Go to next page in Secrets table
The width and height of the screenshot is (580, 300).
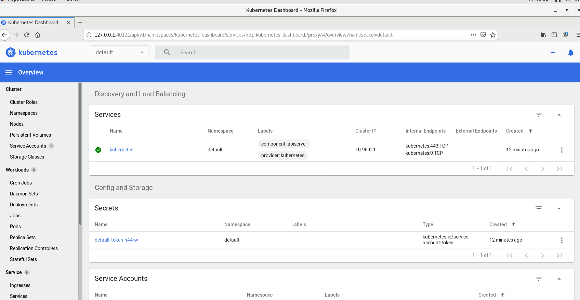coord(543,256)
